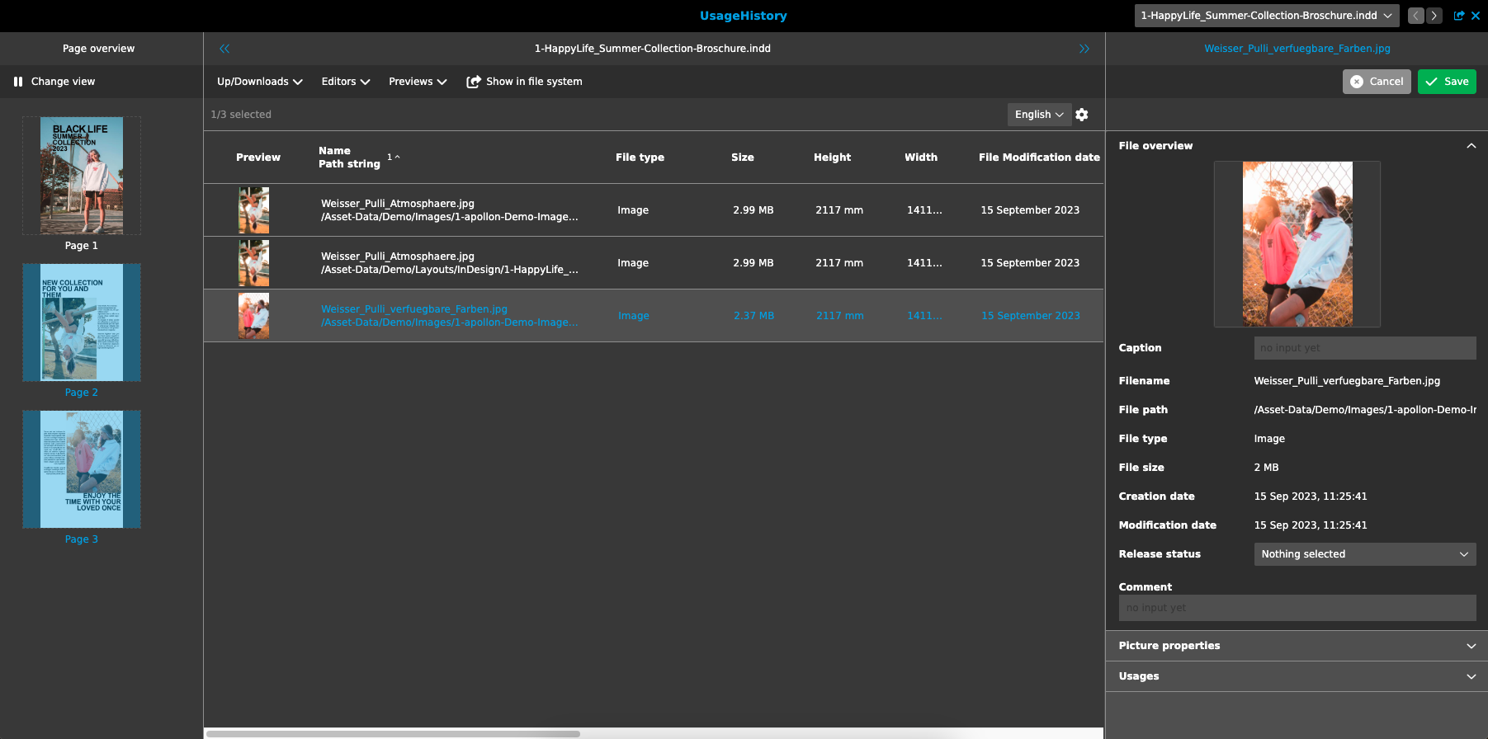Screen dimensions: 1488x739
Task: Click the green Save button
Action: (x=1446, y=82)
